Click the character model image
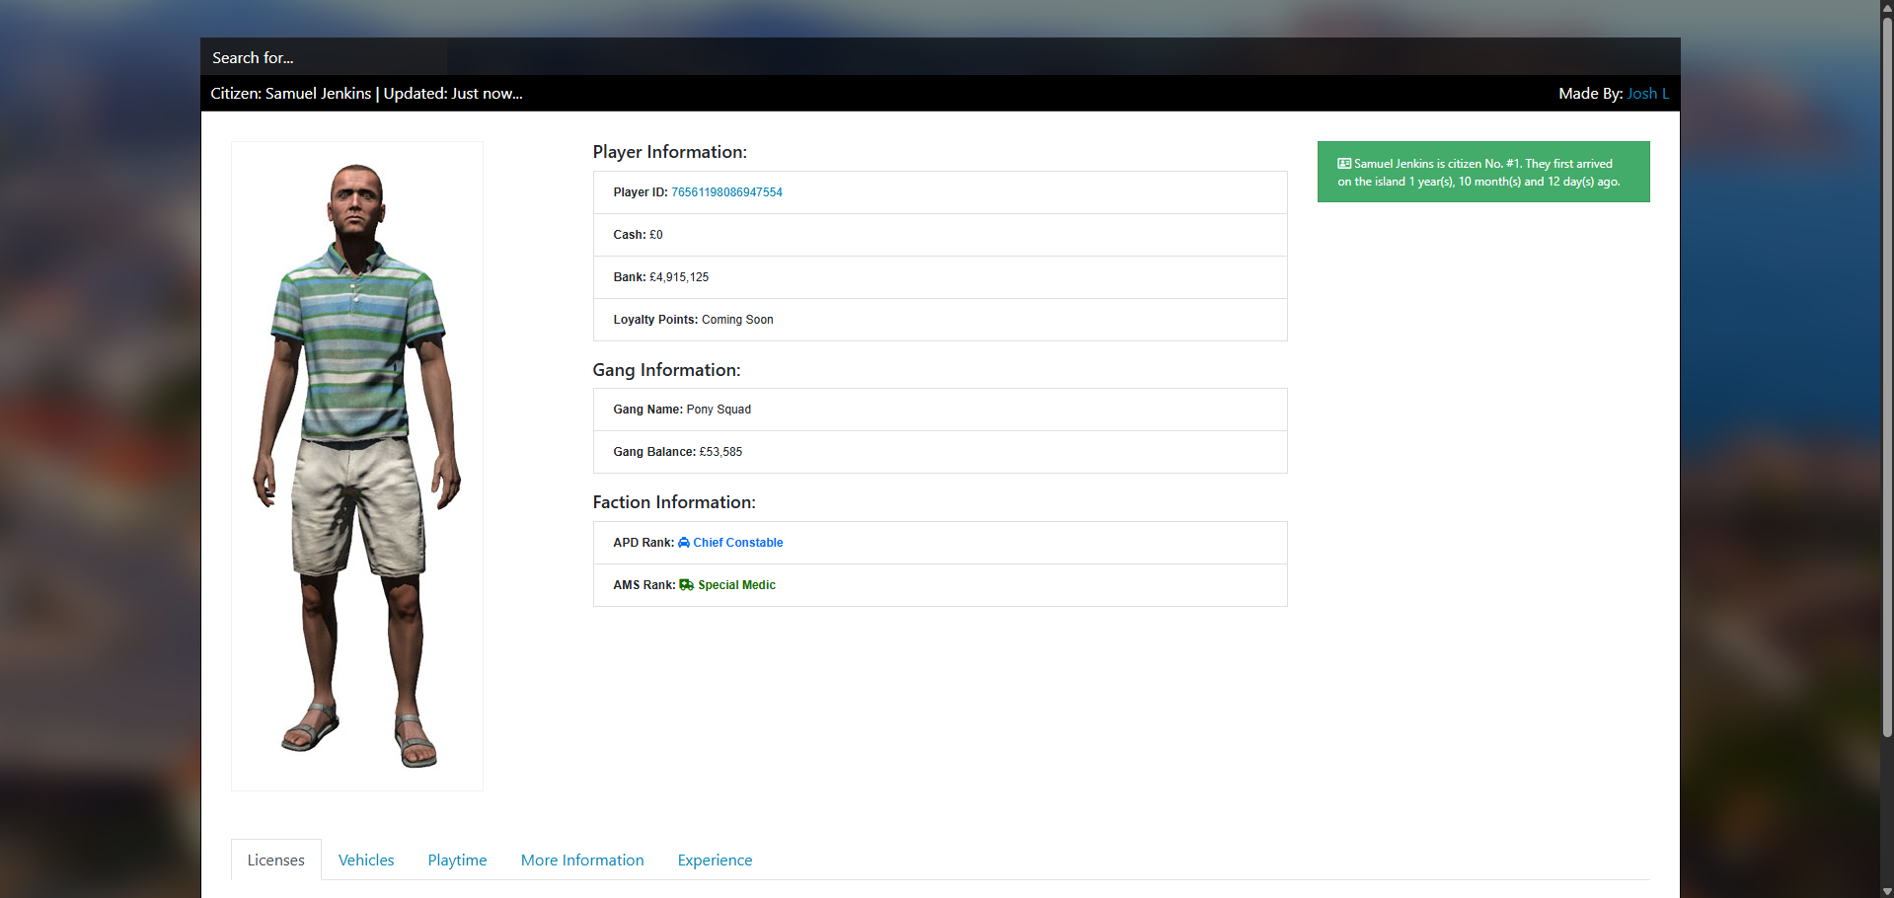The width and height of the screenshot is (1894, 898). [x=357, y=466]
